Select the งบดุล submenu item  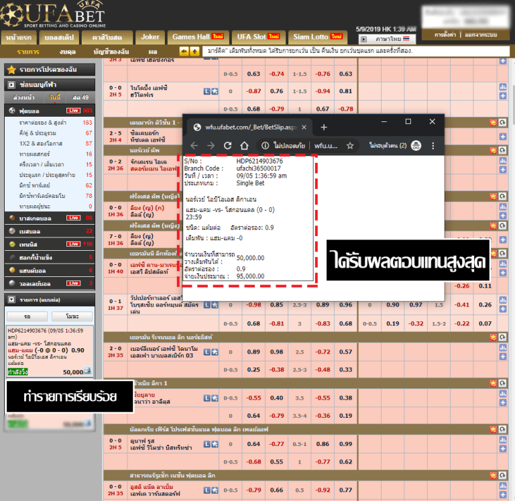pos(67,52)
